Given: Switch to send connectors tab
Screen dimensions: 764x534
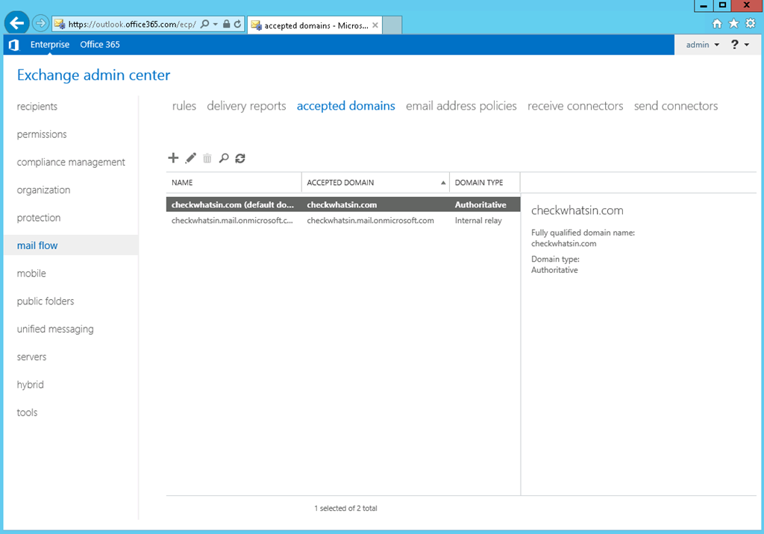Looking at the screenshot, I should point(676,106).
